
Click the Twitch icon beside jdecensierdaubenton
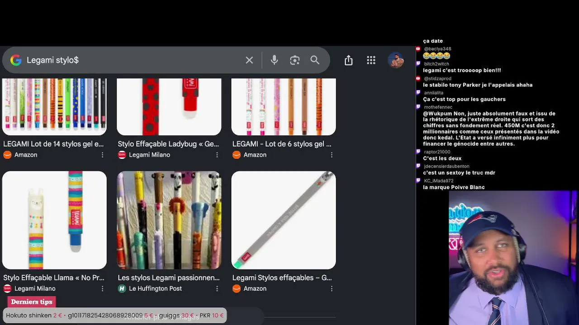pyautogui.click(x=418, y=166)
